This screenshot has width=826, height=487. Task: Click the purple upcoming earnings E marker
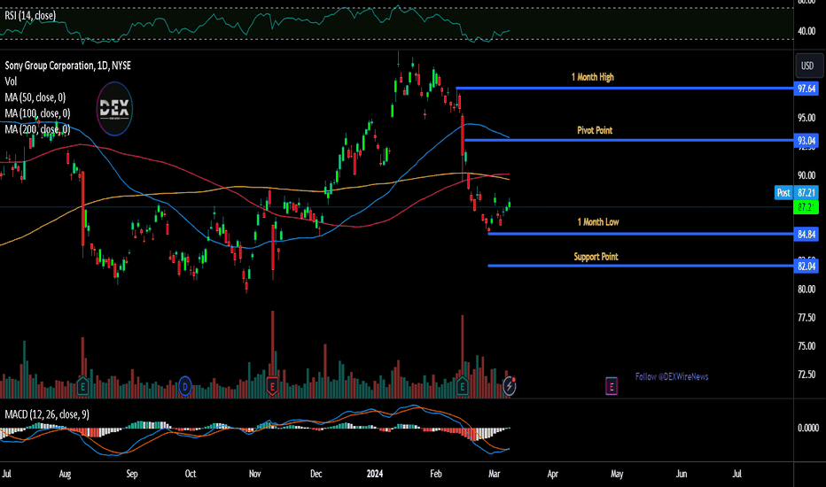pos(611,386)
